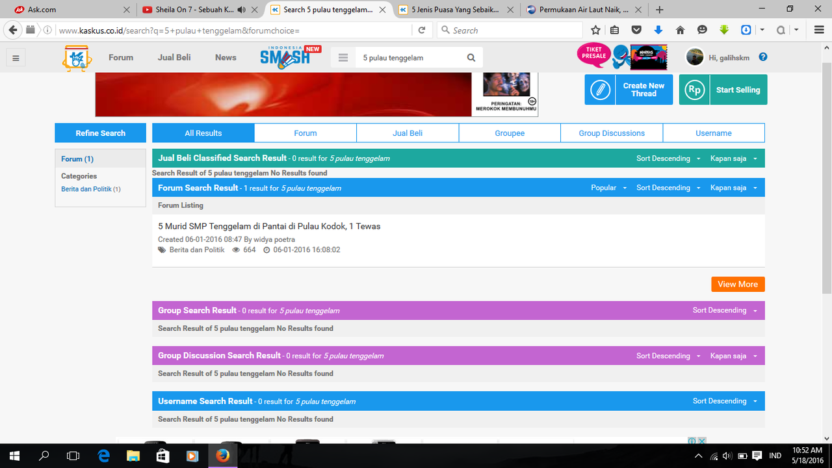Click the Berita dan Politik tag under thread
The width and height of the screenshot is (832, 468).
[x=196, y=250]
